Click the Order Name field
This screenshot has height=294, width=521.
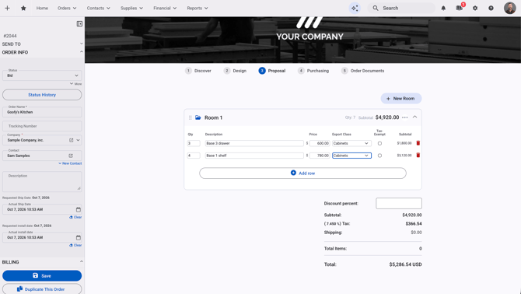tap(42, 112)
